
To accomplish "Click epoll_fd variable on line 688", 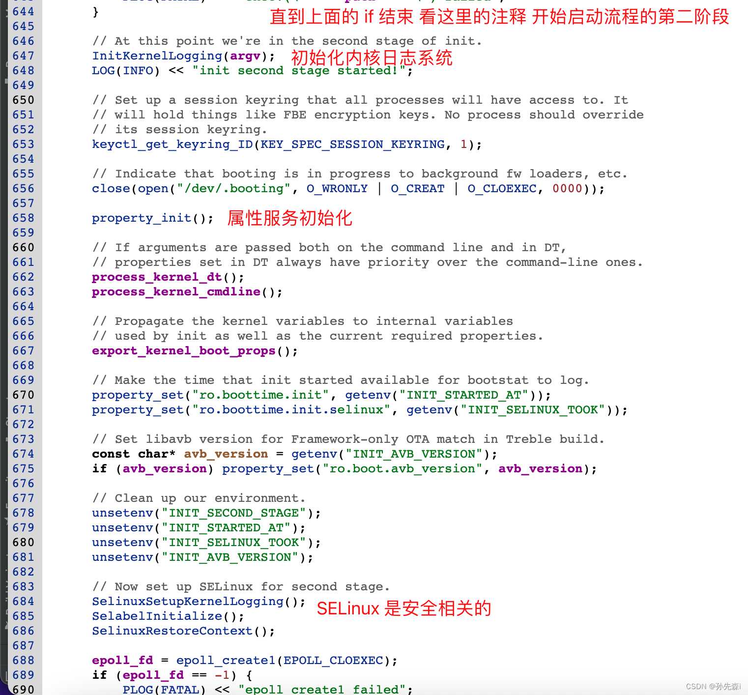I will point(122,661).
